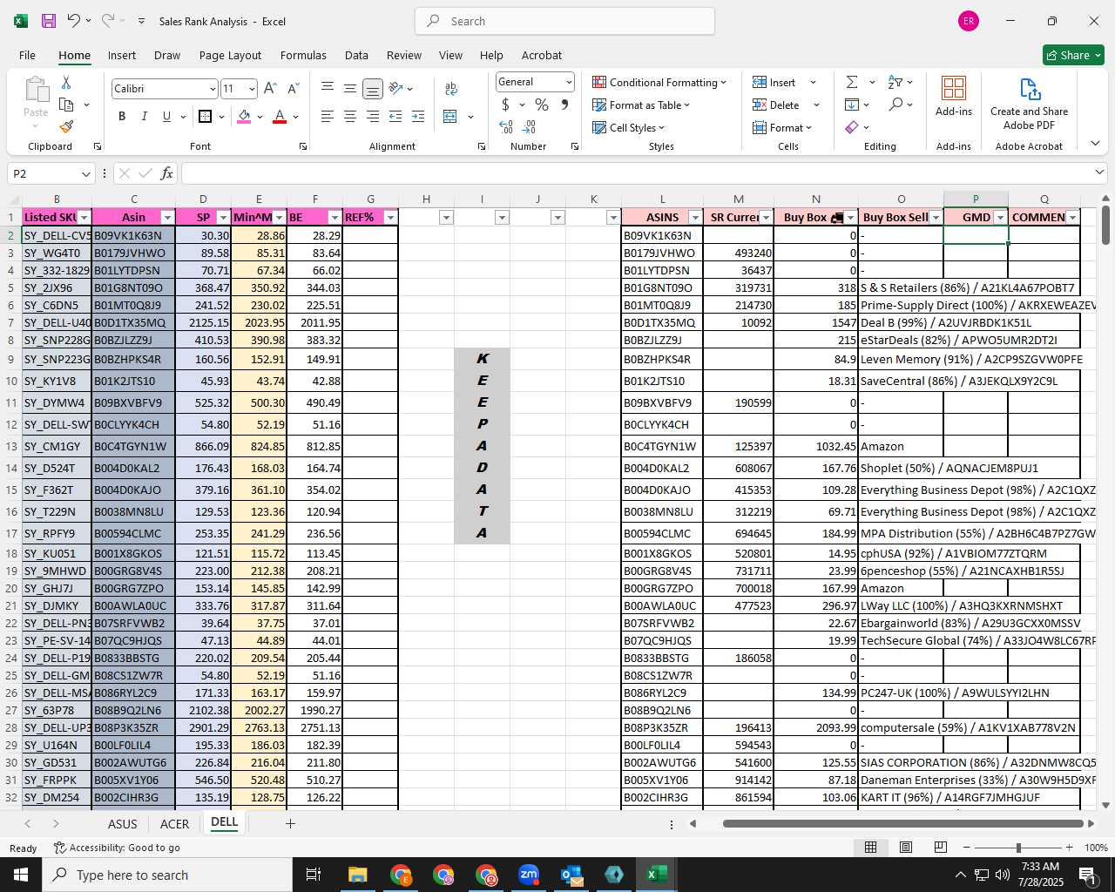Viewport: 1115px width, 892px height.
Task: Switch to Page Break Preview view
Action: point(940,848)
